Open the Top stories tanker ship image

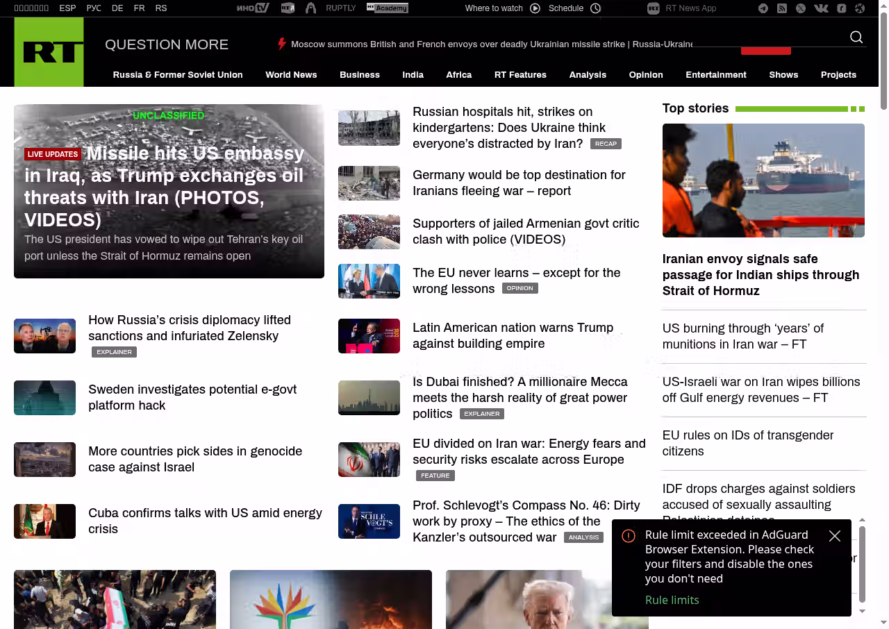click(x=763, y=181)
